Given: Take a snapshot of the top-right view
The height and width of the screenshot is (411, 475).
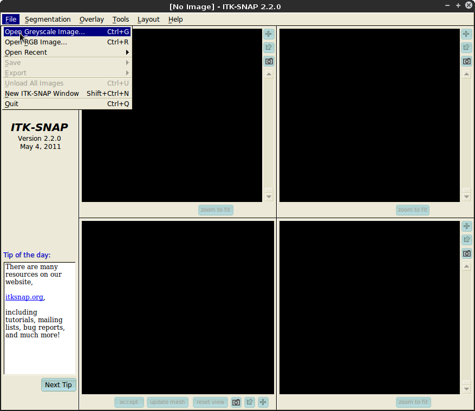Looking at the screenshot, I should pos(466,61).
